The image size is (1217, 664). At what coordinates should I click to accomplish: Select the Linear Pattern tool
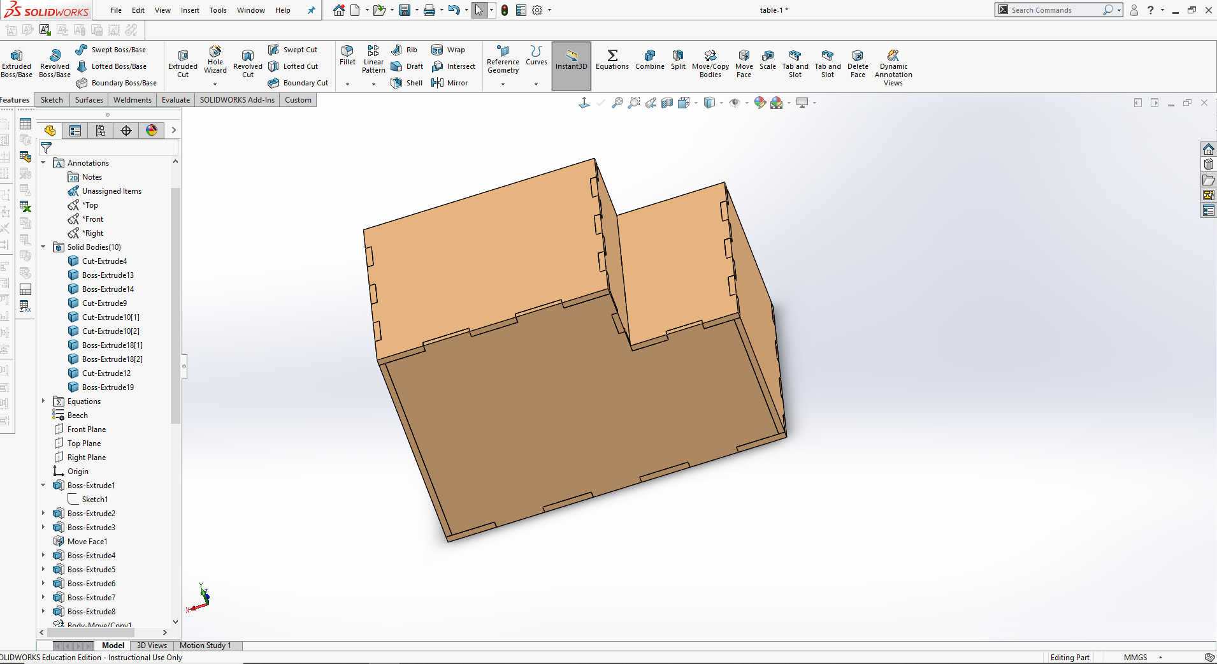373,59
